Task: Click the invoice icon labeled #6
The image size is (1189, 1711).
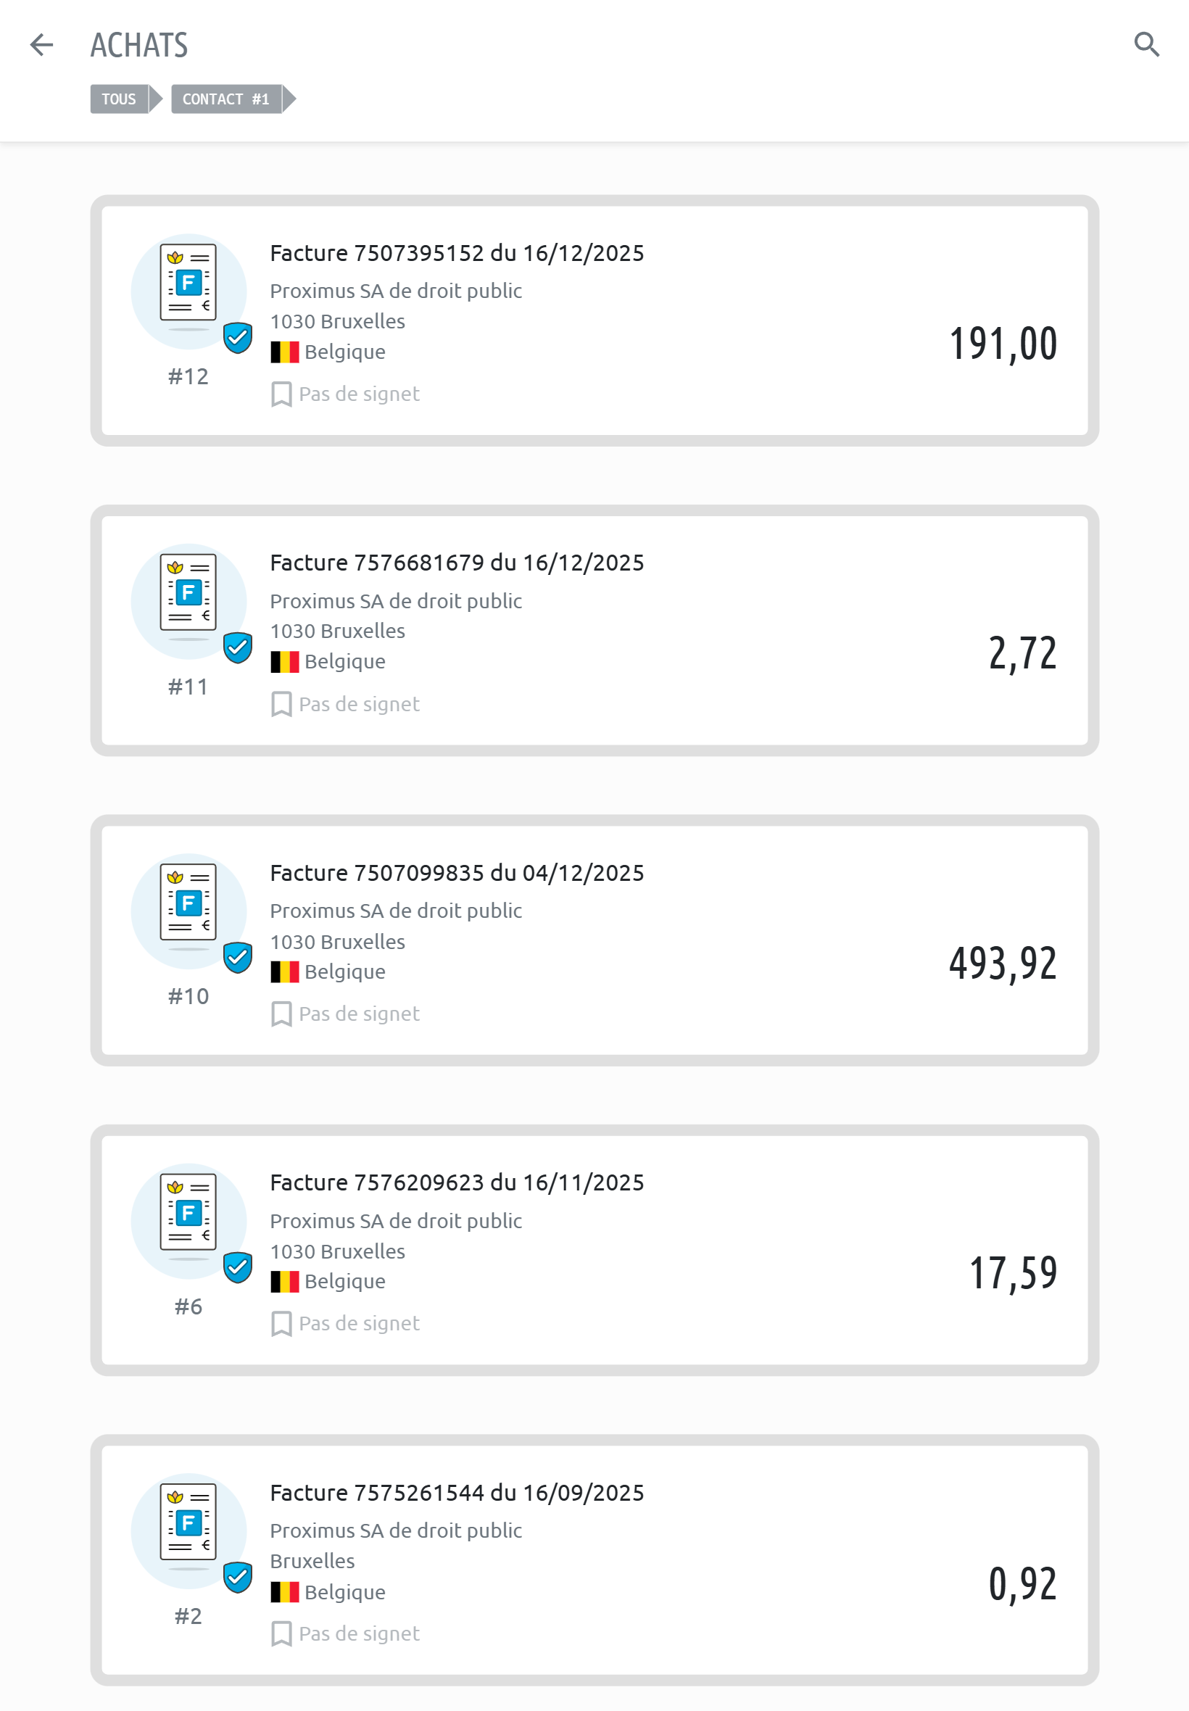Action: click(188, 1217)
